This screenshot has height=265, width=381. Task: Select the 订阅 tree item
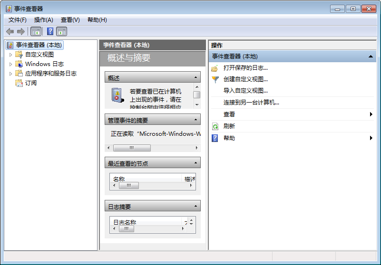[30, 83]
